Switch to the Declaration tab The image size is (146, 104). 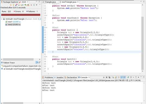(71, 77)
